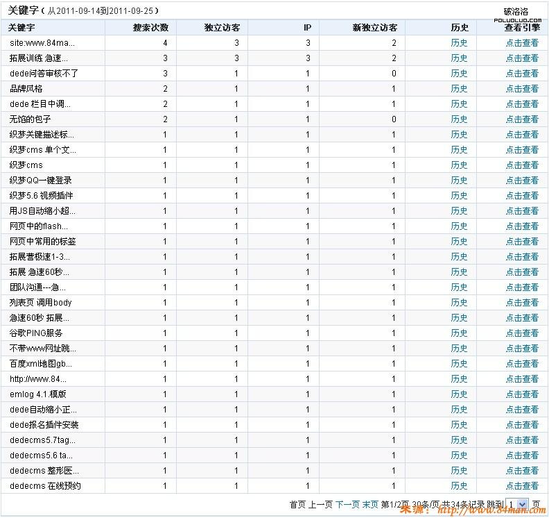Open 历史 for 织梦QQ一键登录 keyword
This screenshot has height=518, width=549.
459,181
